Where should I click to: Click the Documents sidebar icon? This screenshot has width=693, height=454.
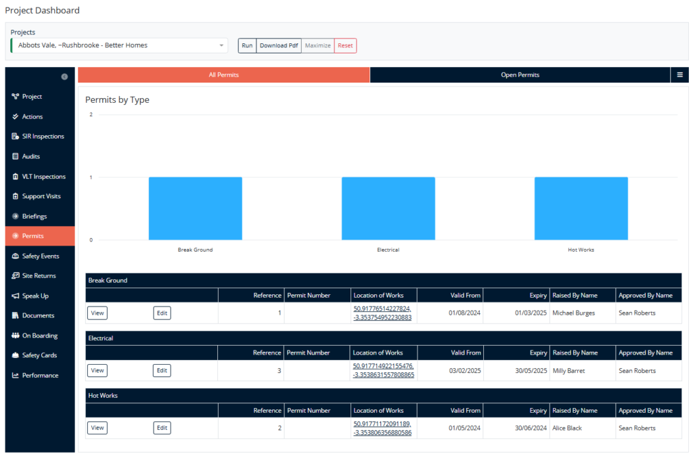click(16, 315)
